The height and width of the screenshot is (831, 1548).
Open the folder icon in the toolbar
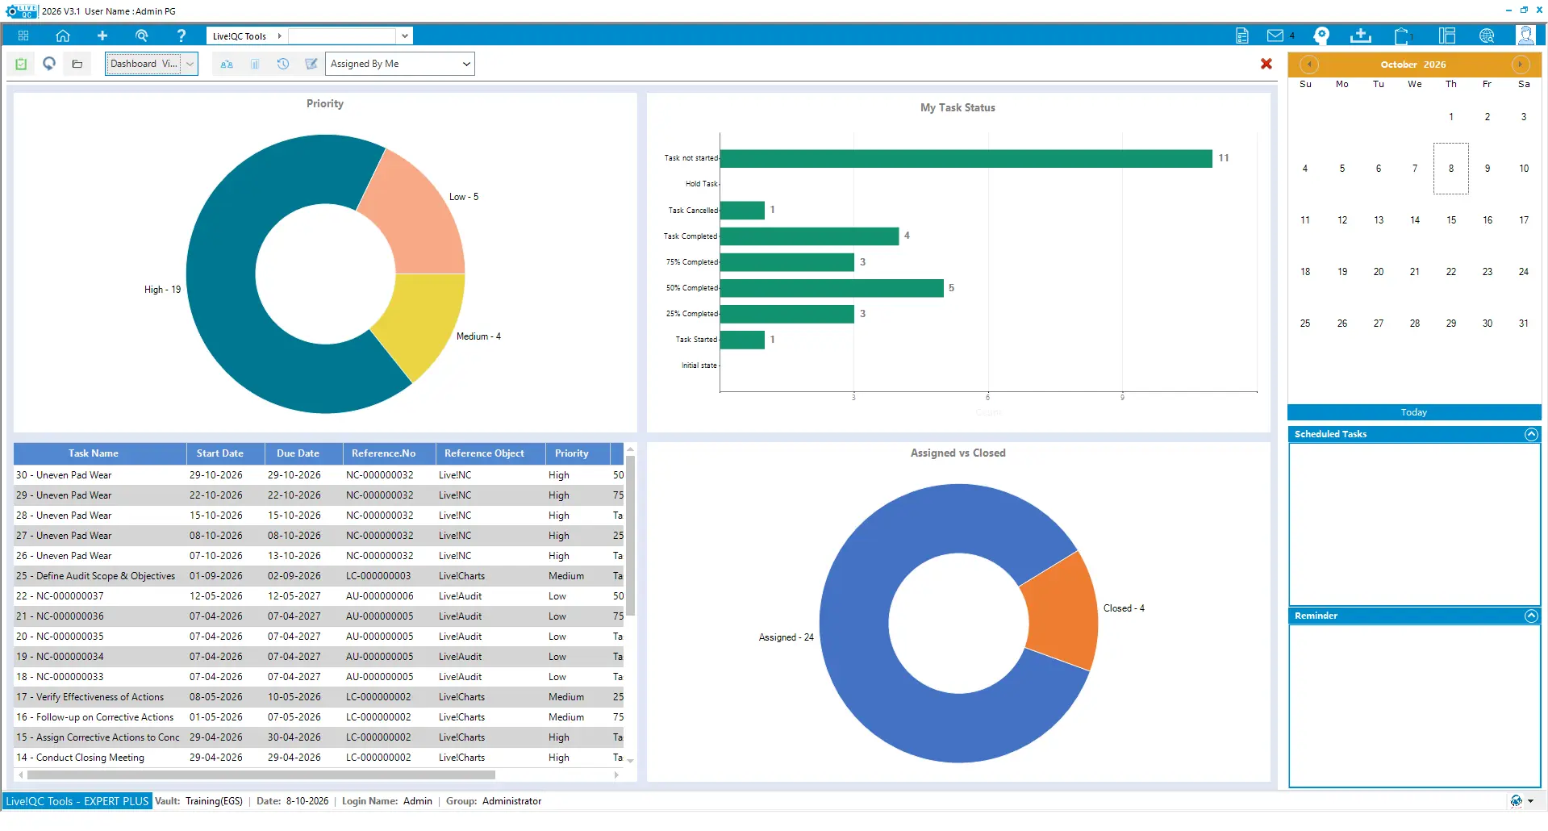pos(77,64)
